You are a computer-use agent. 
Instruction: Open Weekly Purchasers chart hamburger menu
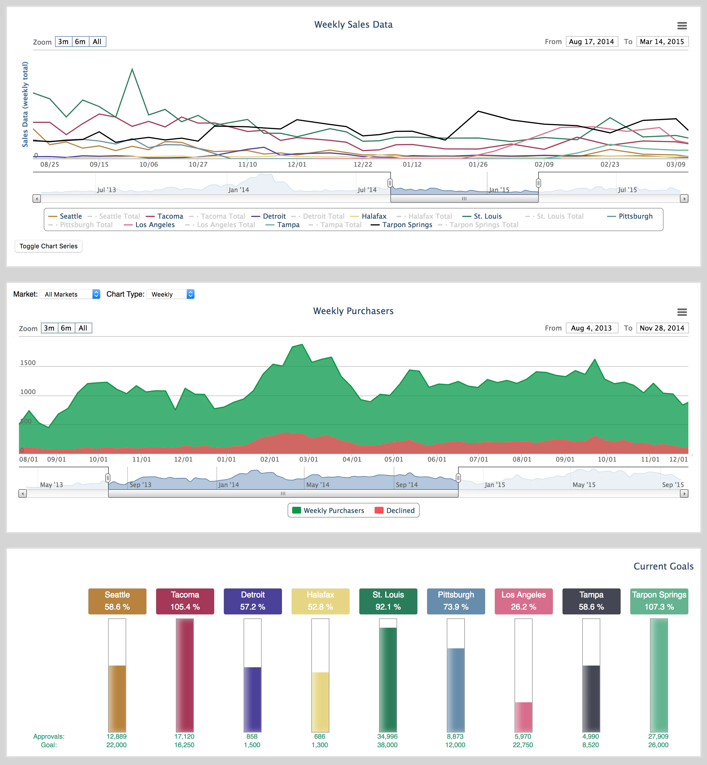coord(682,312)
